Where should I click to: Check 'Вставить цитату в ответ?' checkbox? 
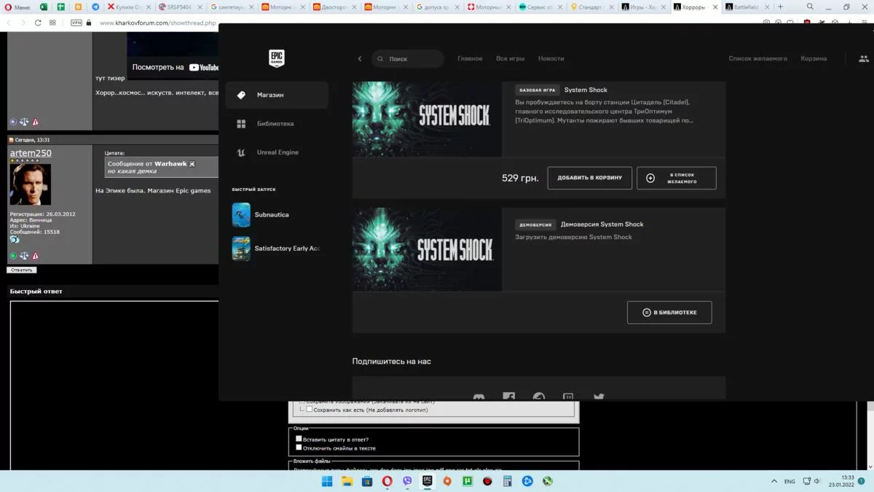click(299, 439)
